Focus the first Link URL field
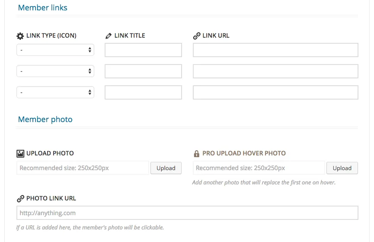The width and height of the screenshot is (374, 242). point(275,50)
